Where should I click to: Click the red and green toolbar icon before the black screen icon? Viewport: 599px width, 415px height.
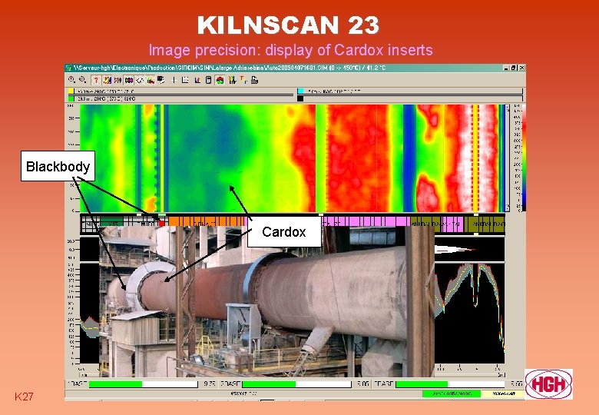click(150, 80)
